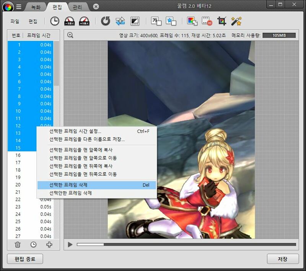Open the resize image icon

tap(192, 21)
